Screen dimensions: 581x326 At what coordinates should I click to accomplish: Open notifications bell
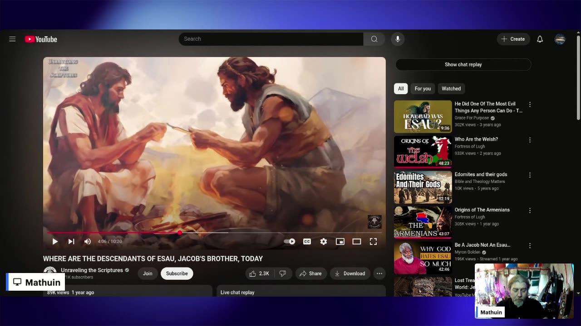pos(540,39)
